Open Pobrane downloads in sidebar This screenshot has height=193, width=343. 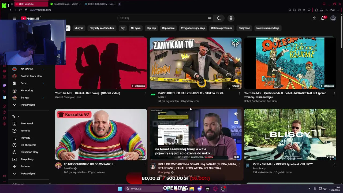[29, 166]
